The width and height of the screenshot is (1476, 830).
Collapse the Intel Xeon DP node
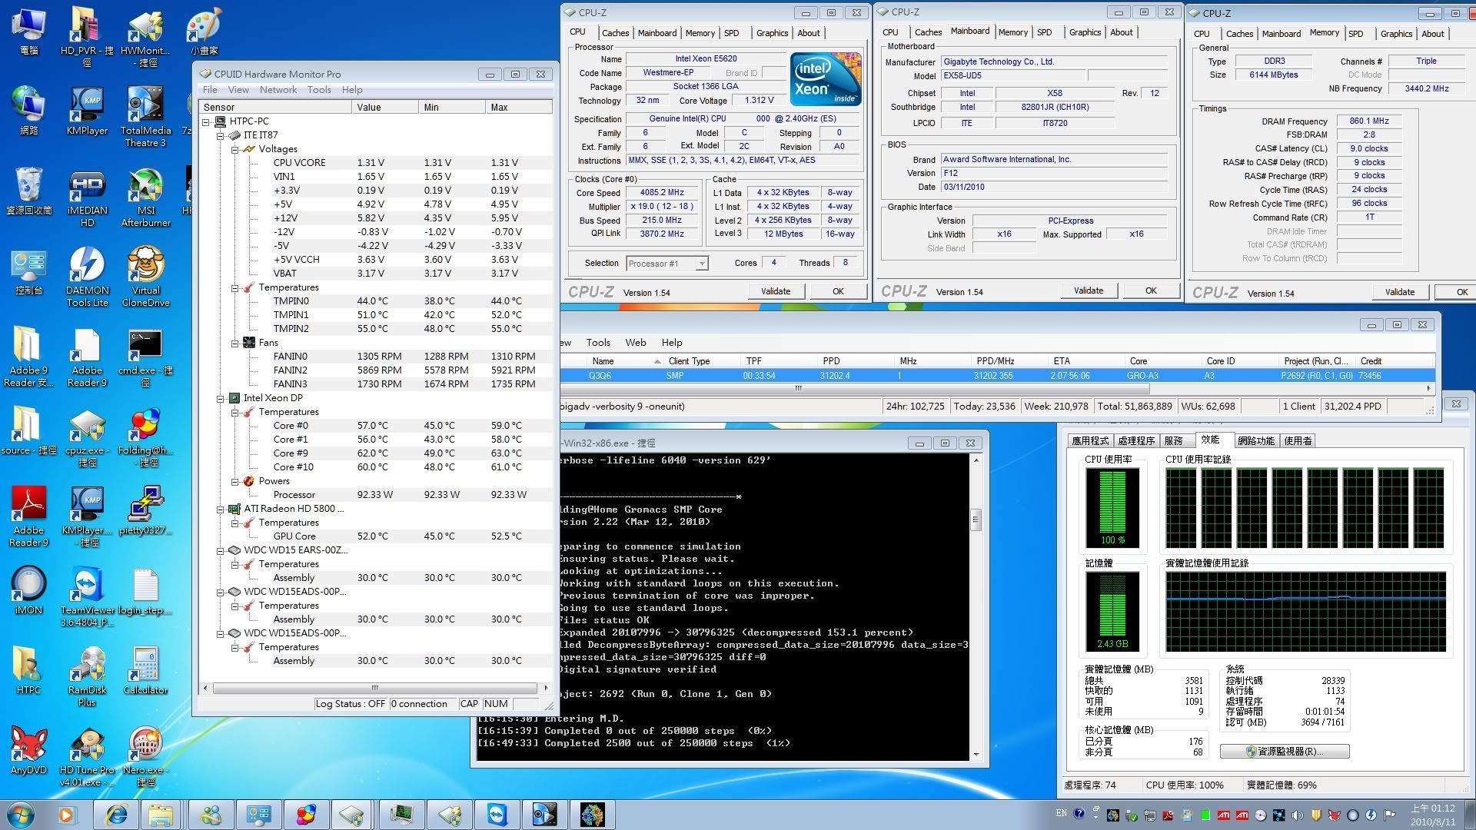point(221,398)
